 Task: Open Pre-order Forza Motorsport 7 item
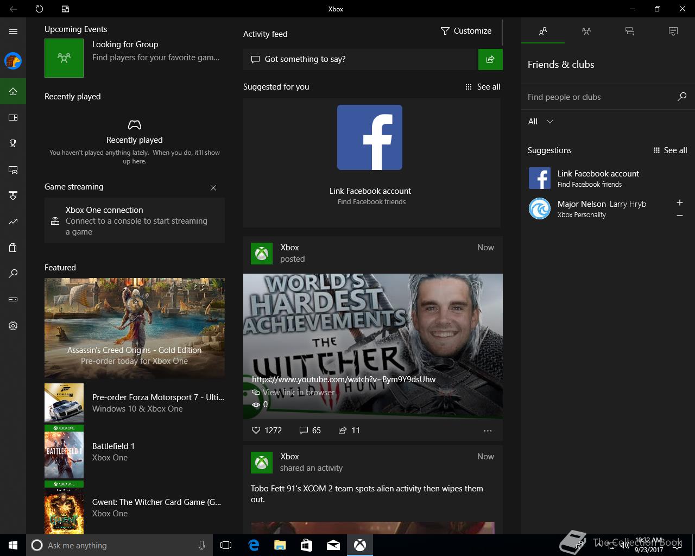135,403
